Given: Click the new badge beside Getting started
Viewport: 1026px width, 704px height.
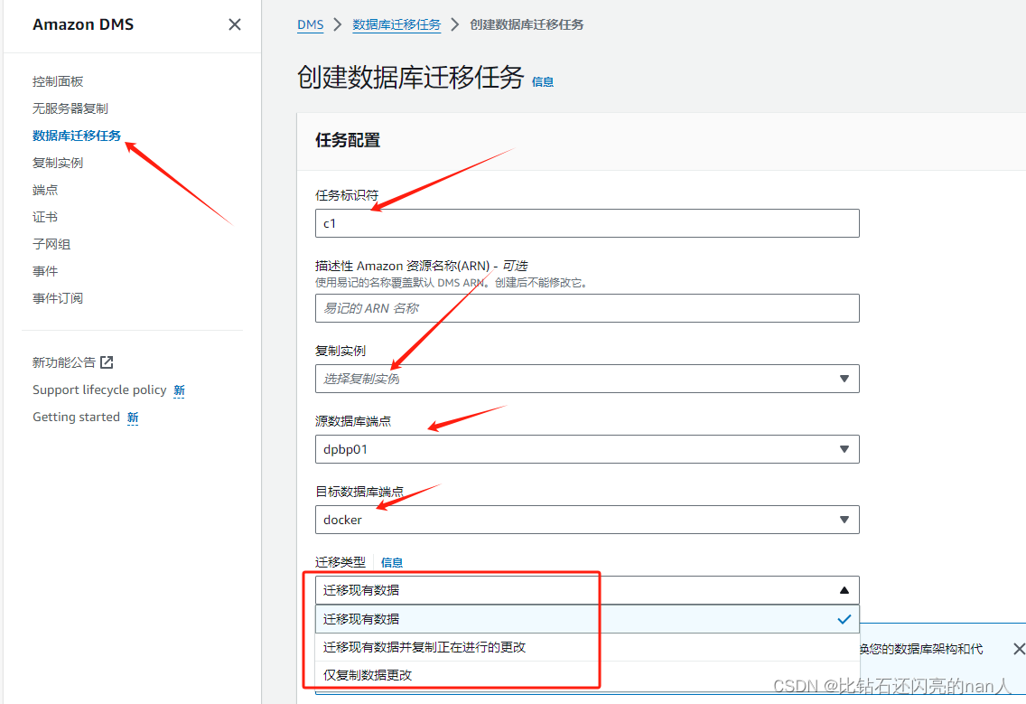Looking at the screenshot, I should tap(133, 418).
